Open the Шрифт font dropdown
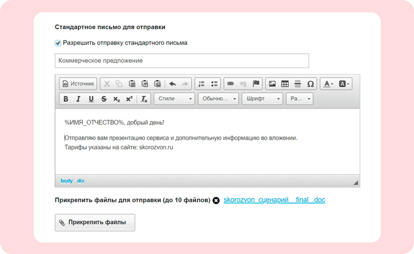Viewport: 414px width, 254px height. coord(262,99)
